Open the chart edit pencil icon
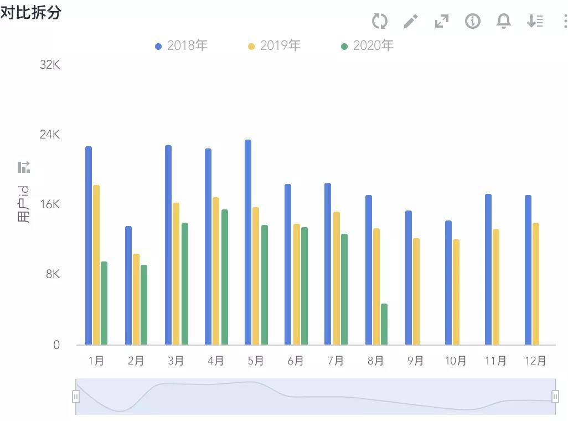The height and width of the screenshot is (421, 568). point(411,22)
